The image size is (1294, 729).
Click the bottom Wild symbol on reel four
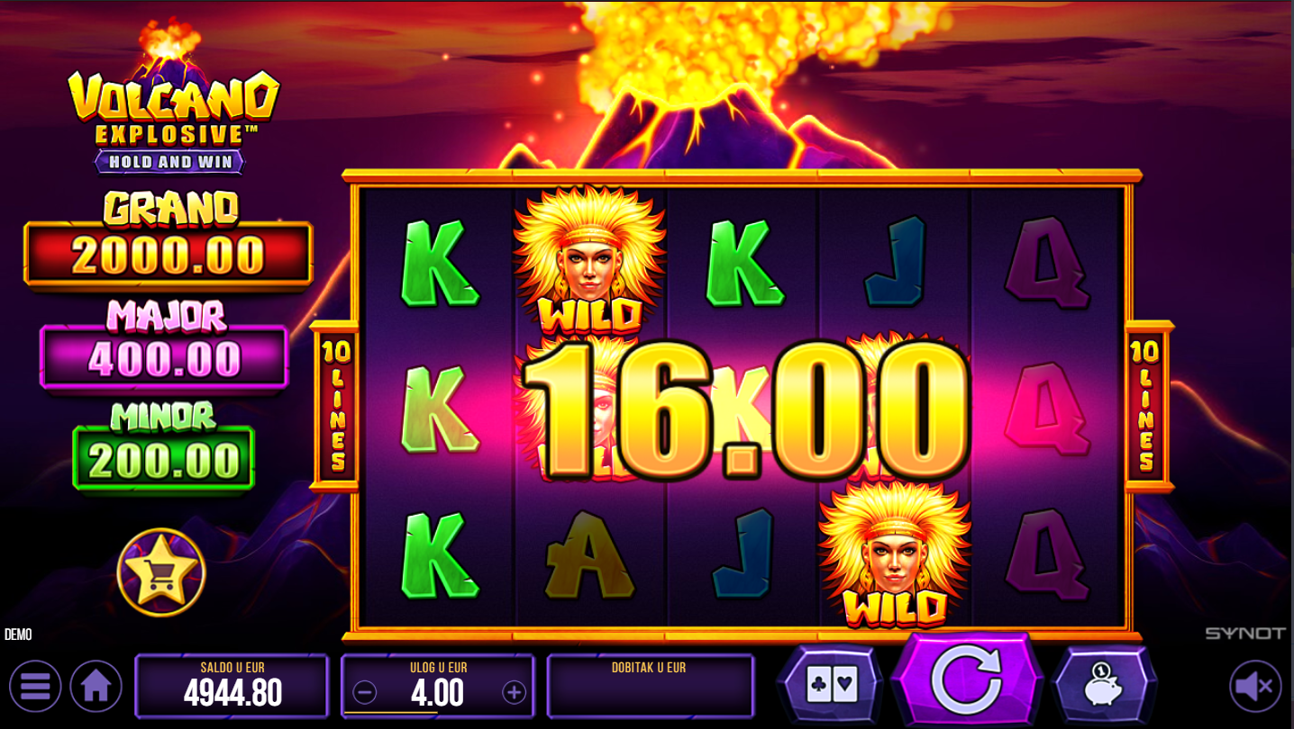[x=894, y=553]
